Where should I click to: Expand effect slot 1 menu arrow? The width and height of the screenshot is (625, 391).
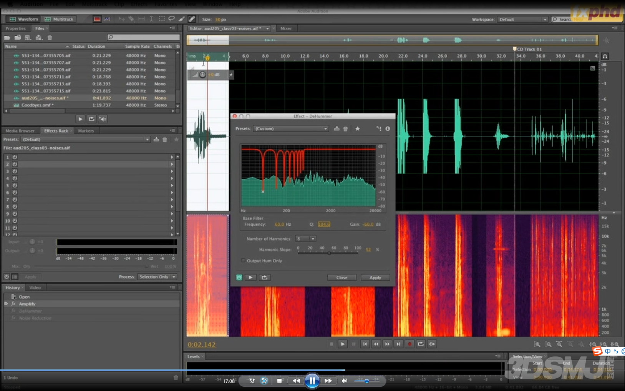172,157
